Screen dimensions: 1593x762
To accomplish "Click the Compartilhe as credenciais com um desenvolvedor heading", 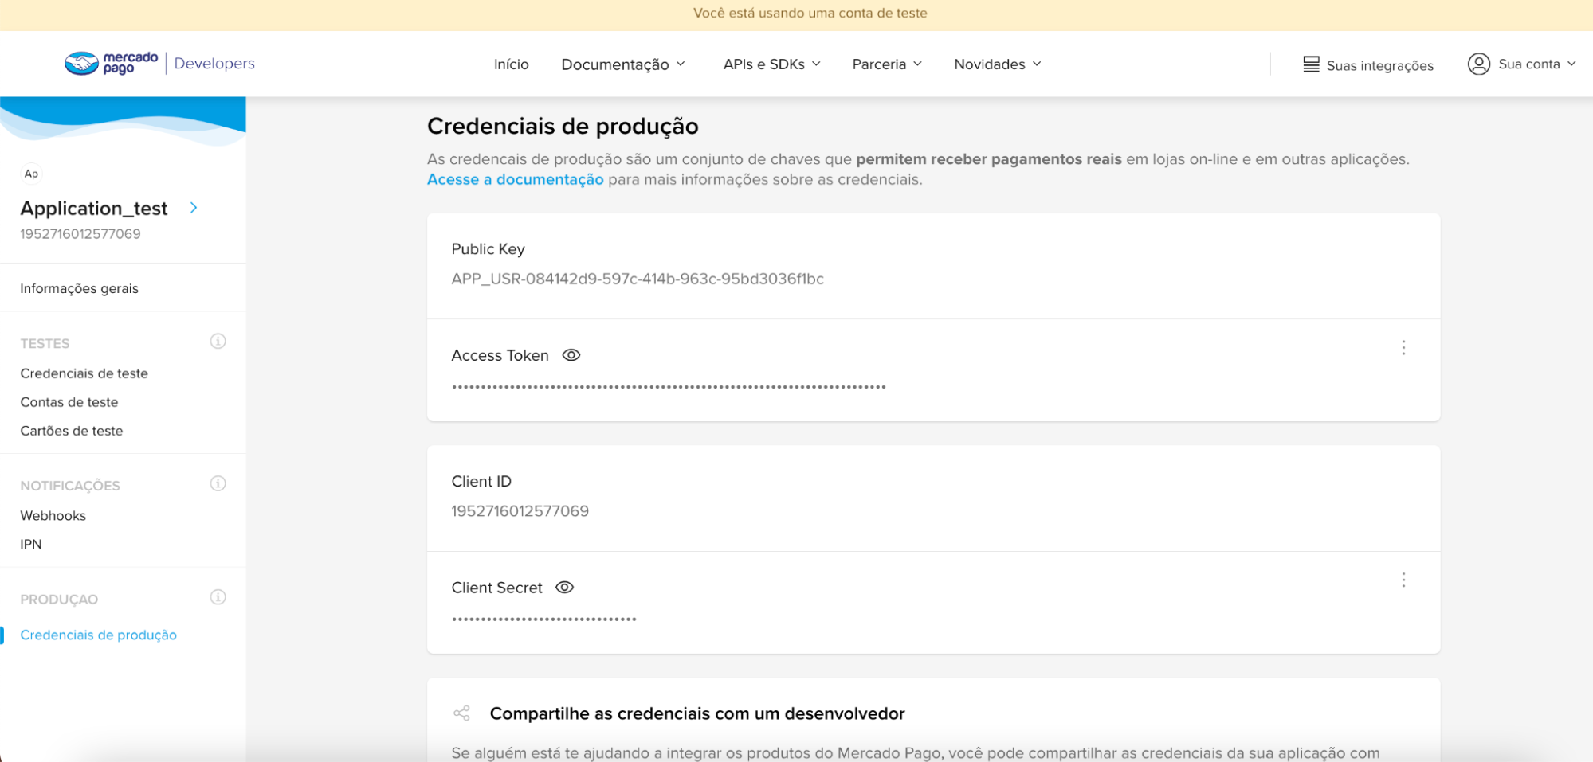I will click(697, 713).
